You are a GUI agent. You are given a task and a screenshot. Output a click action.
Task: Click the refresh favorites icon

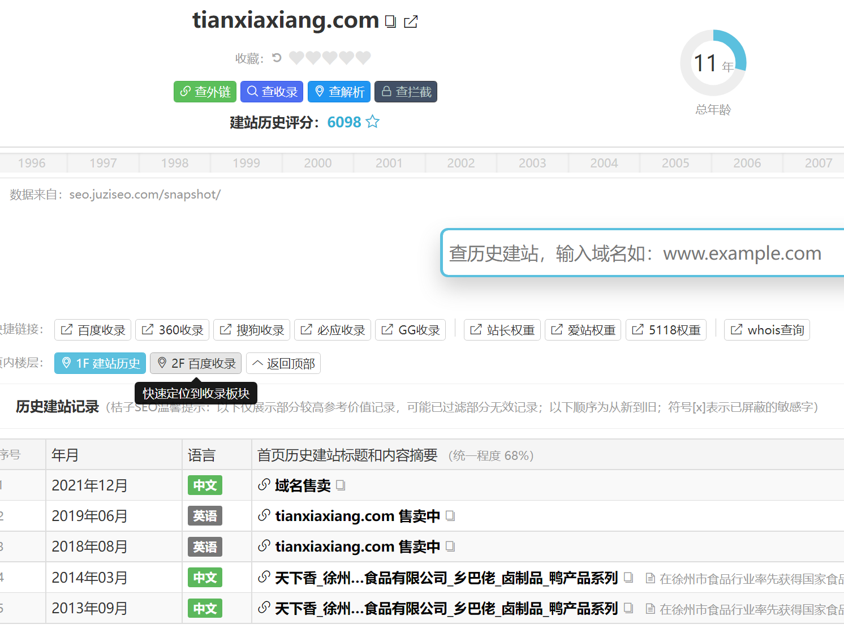277,58
